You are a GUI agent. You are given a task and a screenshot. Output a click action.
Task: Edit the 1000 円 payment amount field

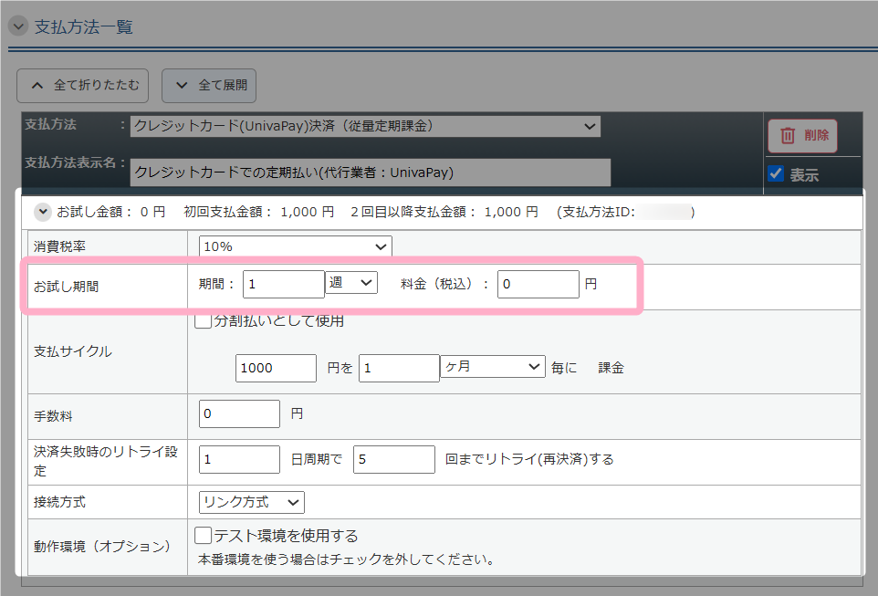click(x=276, y=368)
